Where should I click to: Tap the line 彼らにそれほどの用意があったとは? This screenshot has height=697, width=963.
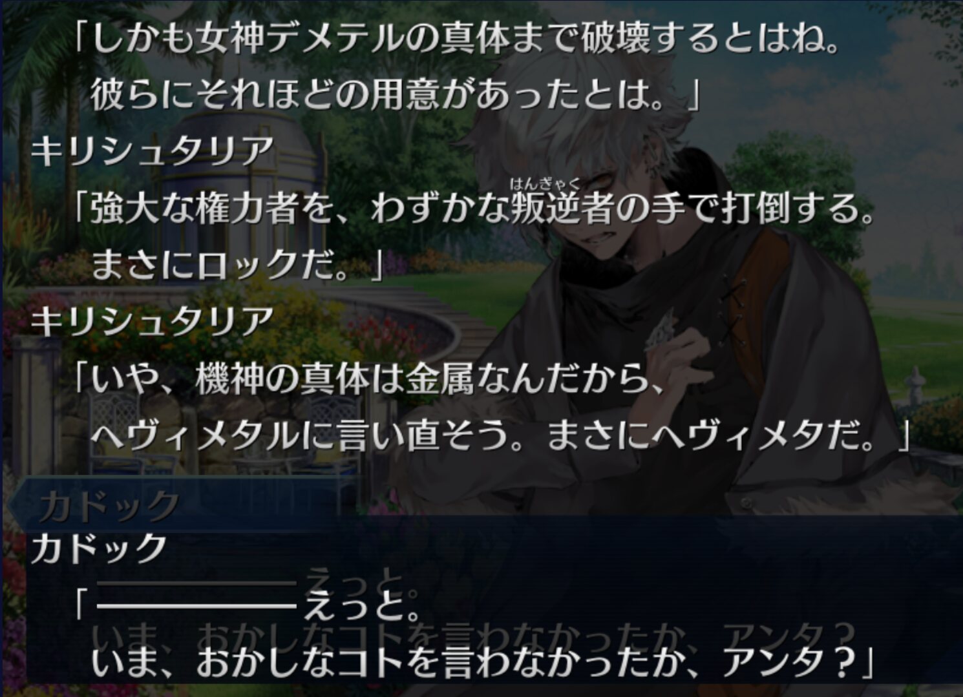[x=396, y=96]
